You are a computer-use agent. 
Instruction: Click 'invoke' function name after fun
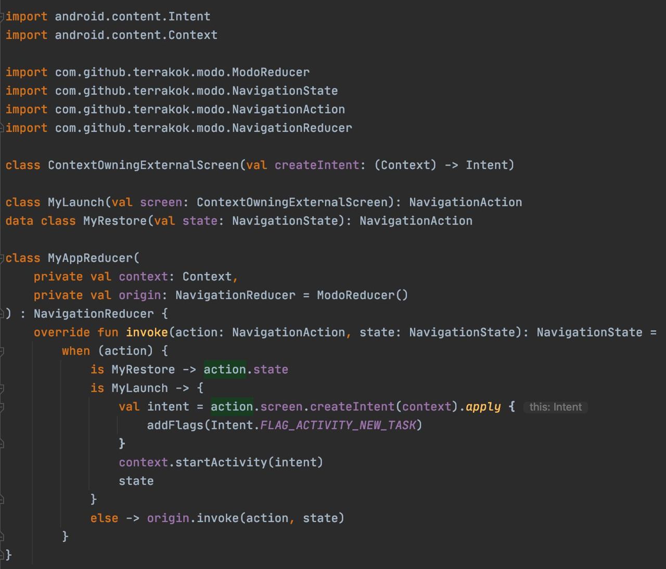click(x=147, y=332)
